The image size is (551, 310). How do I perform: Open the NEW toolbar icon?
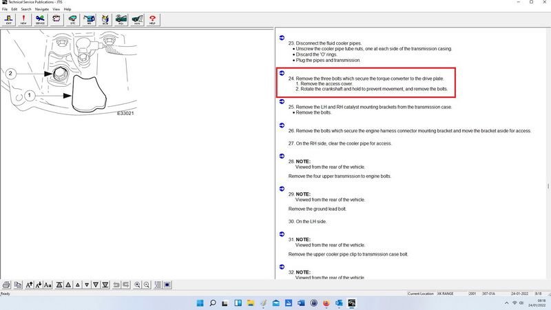23,19
